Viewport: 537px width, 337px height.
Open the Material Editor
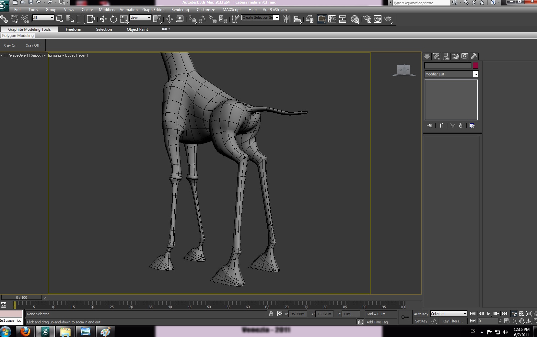pyautogui.click(x=355, y=19)
